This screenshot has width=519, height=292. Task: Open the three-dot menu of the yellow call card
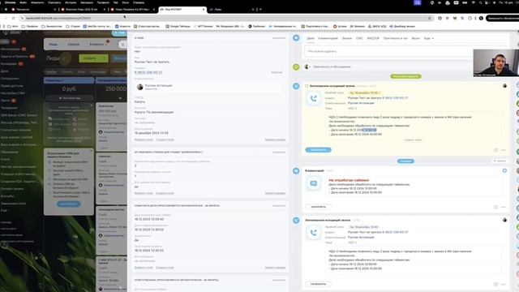pos(504,150)
